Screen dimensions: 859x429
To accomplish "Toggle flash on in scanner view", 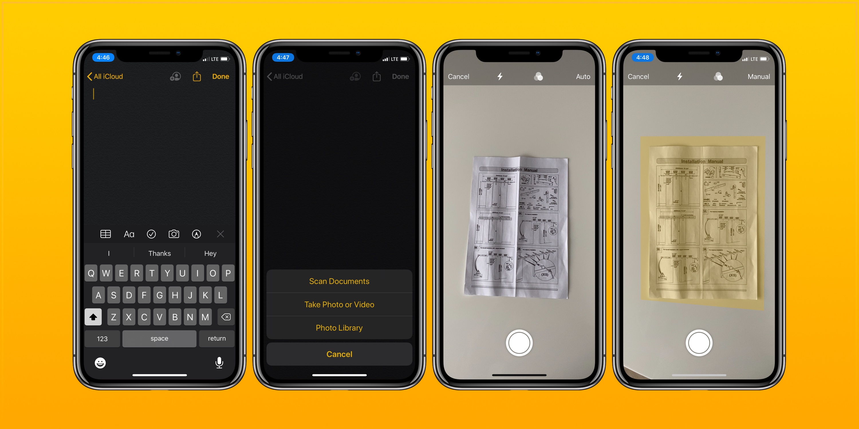I will point(502,77).
